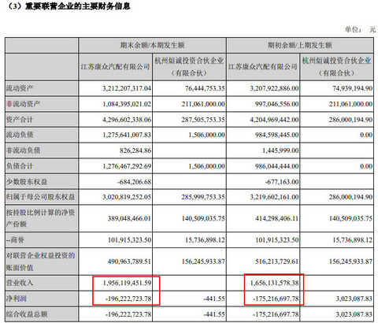This screenshot has width=378, height=323.
Task: Click the 营业收入 row label
Action: coord(20,283)
